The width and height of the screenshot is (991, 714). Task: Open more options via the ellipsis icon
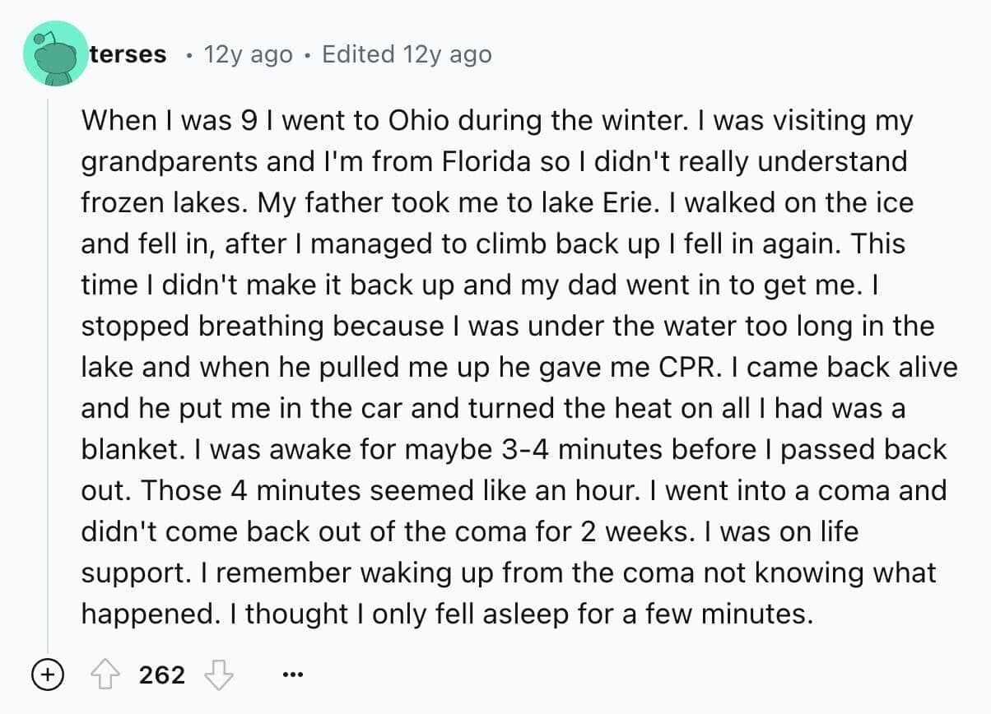point(293,675)
